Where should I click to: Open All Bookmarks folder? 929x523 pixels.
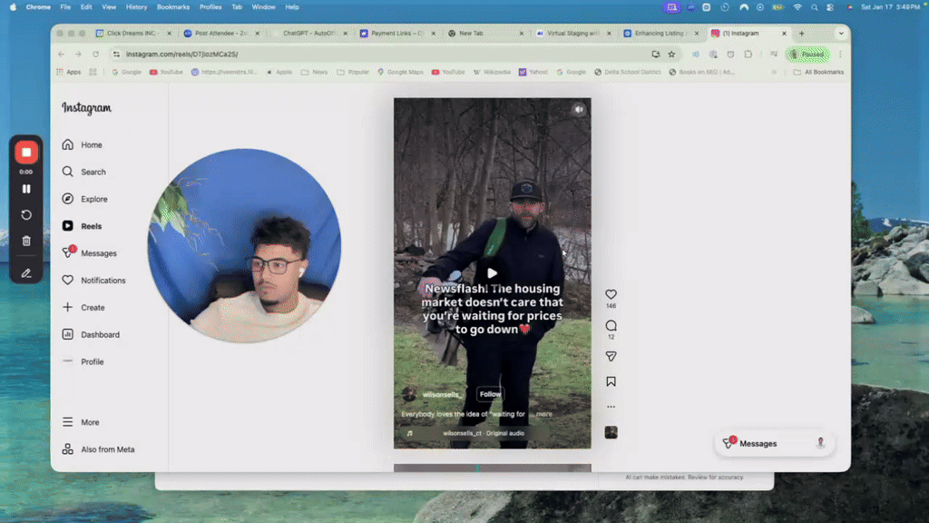[x=818, y=73]
